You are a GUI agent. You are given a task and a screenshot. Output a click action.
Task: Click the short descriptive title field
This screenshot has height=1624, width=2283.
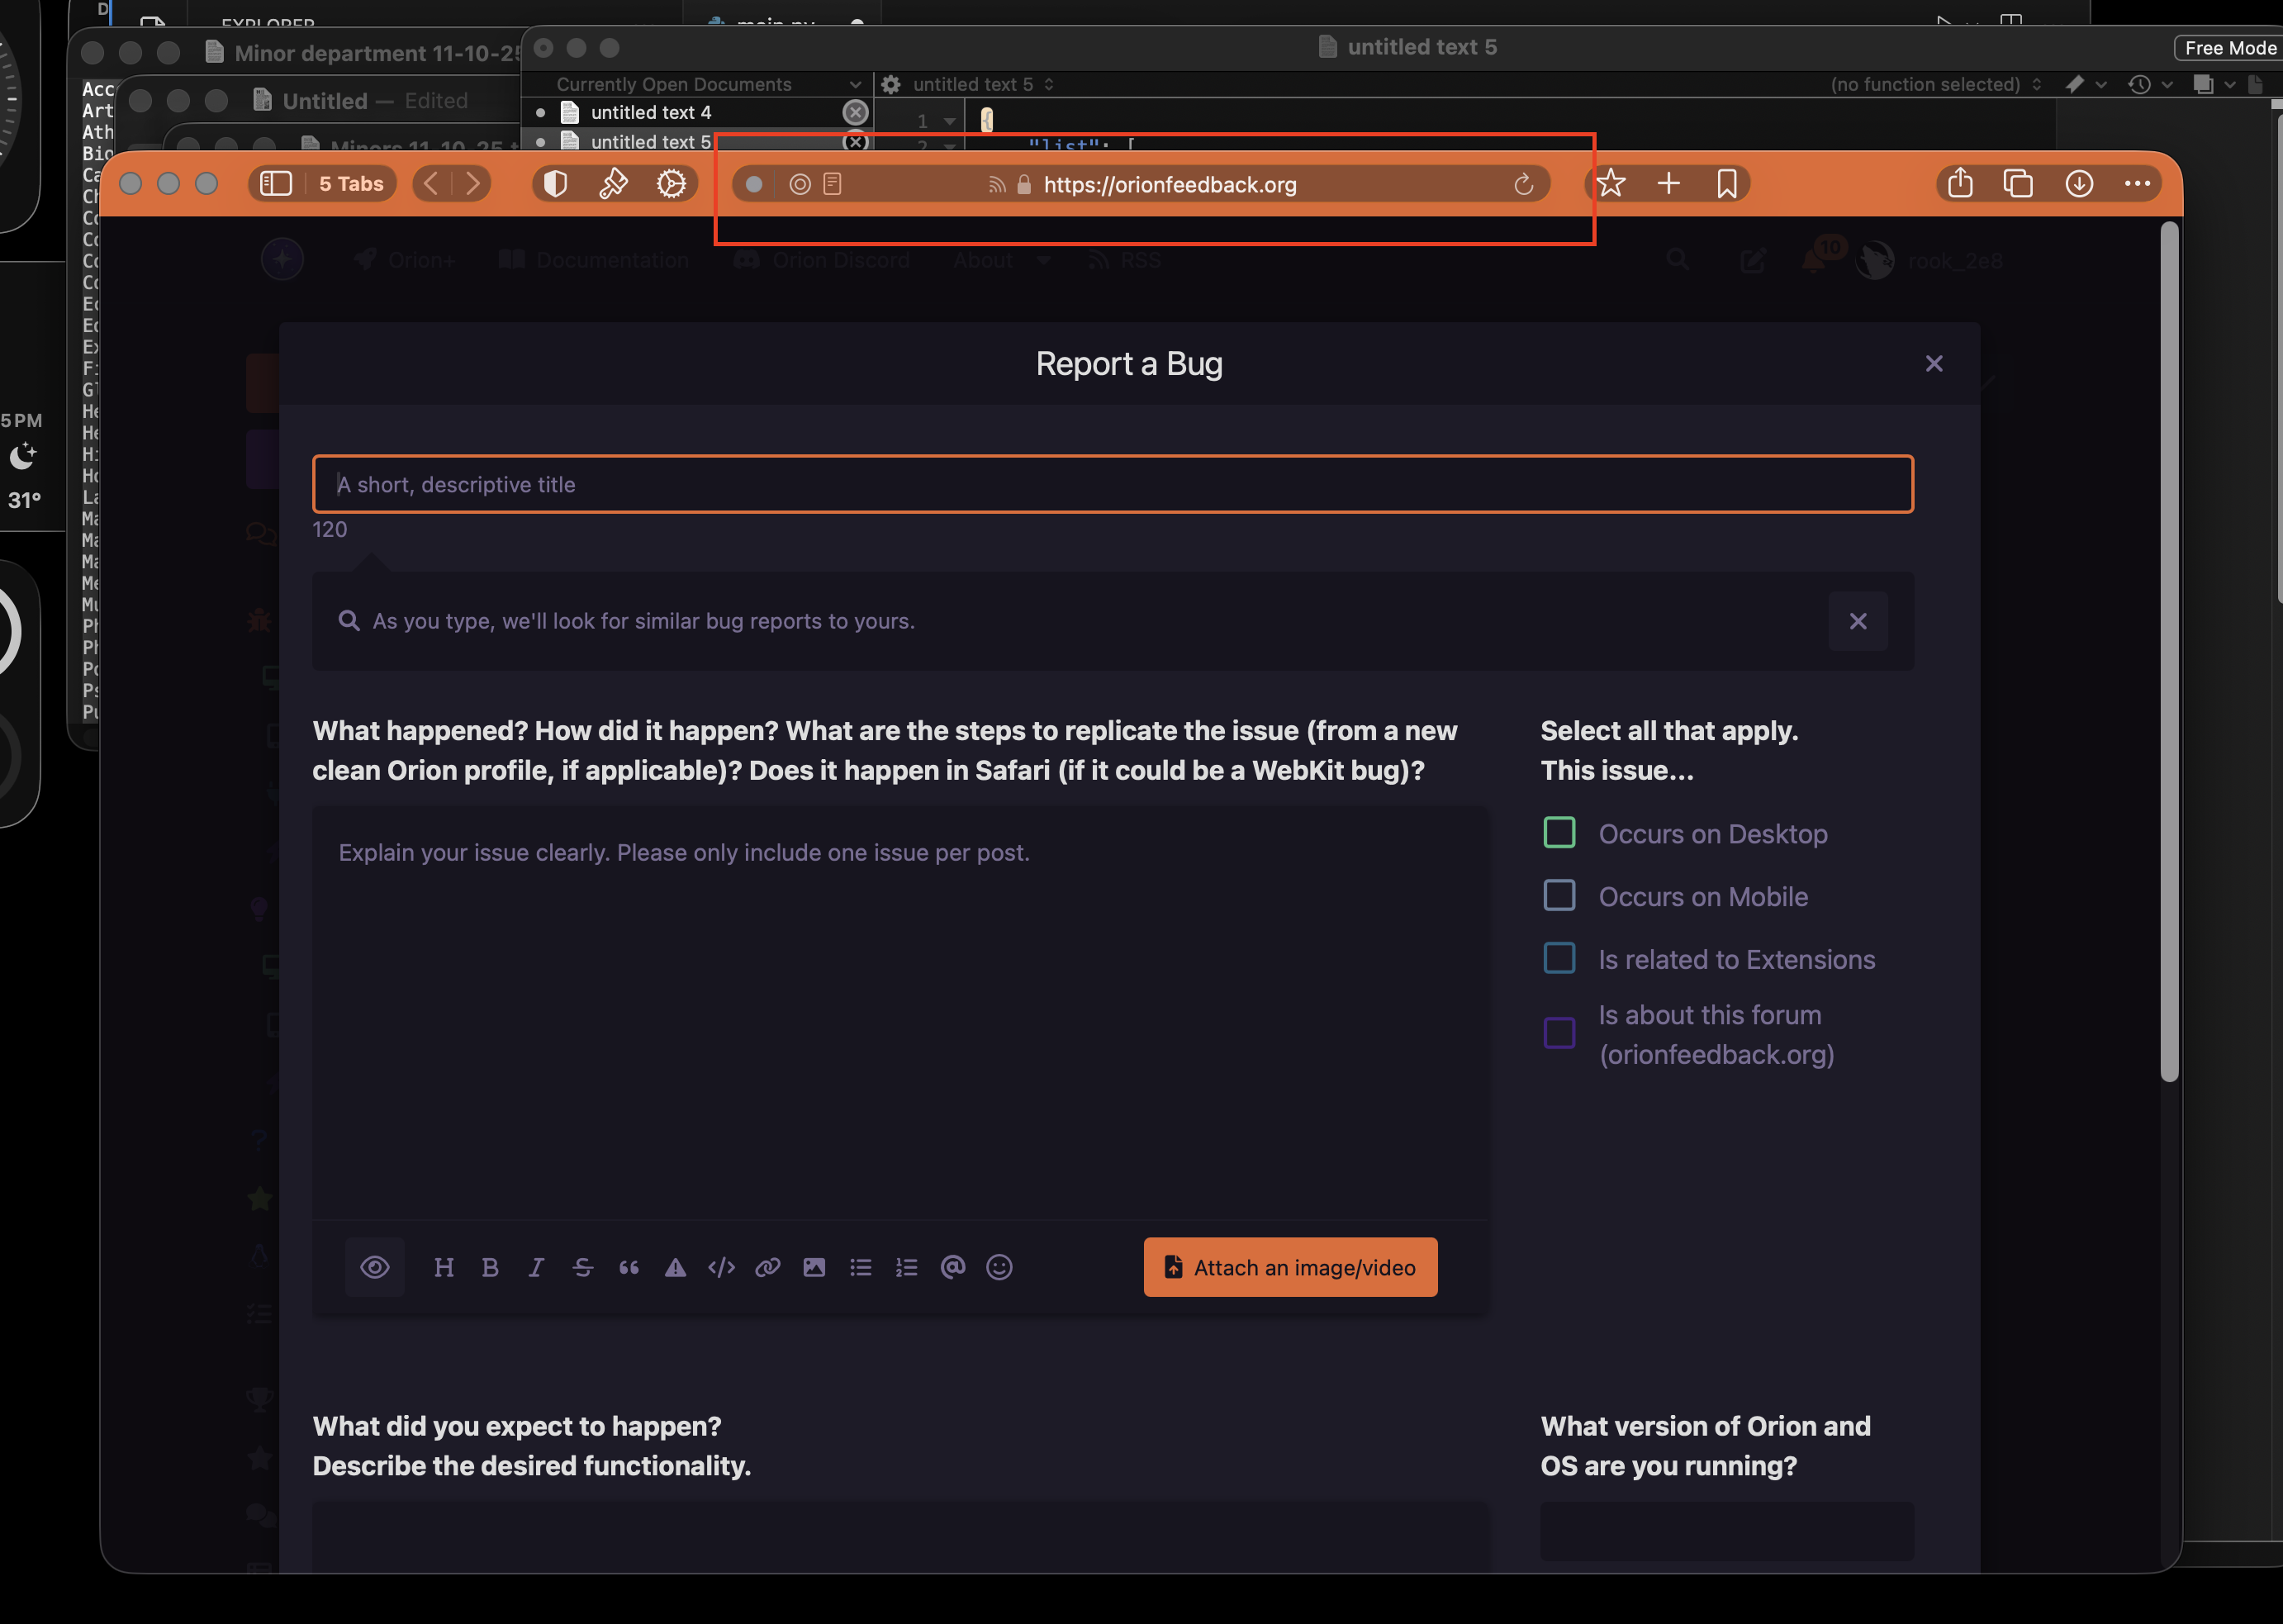coord(1112,485)
